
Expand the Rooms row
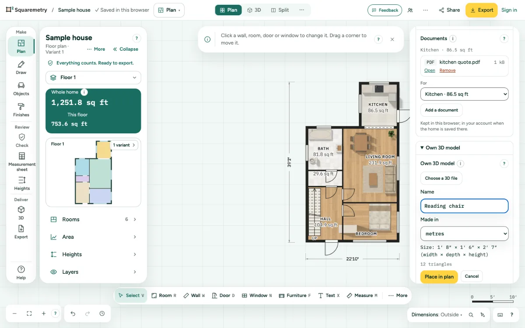(x=93, y=220)
